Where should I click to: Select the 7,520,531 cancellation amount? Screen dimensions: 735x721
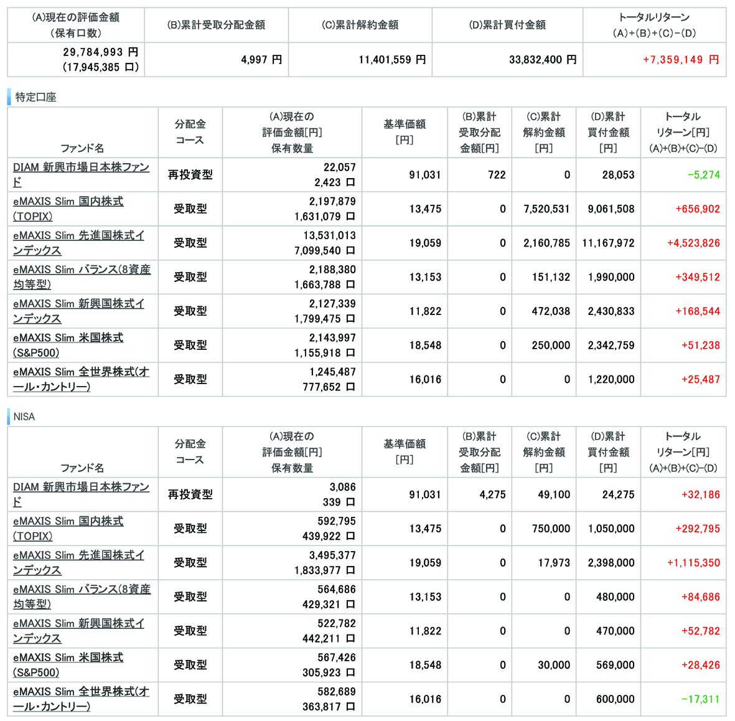point(546,209)
